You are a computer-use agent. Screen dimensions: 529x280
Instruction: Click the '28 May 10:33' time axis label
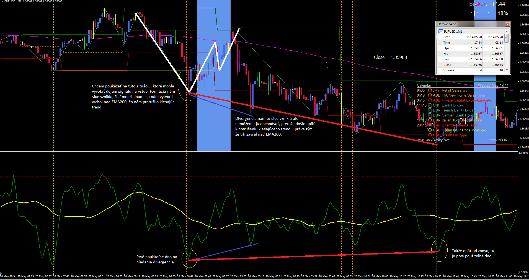pyautogui.click(x=433, y=276)
